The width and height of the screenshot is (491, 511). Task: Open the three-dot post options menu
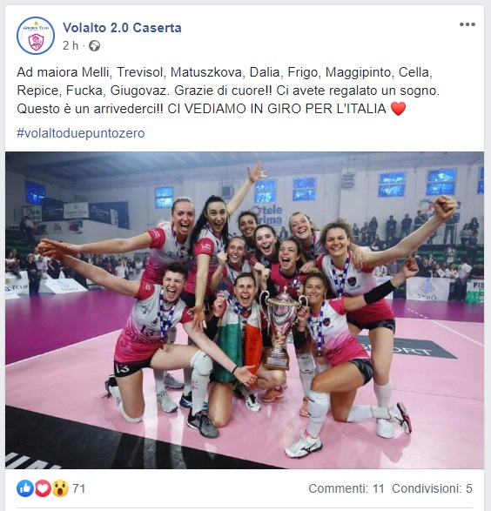(467, 24)
